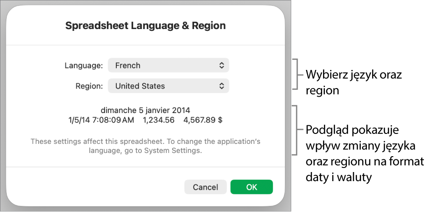Click the up-down chevron on the Language selector

pos(222,65)
